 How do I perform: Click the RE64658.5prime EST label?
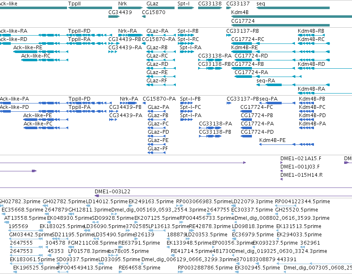tap(139, 268)
